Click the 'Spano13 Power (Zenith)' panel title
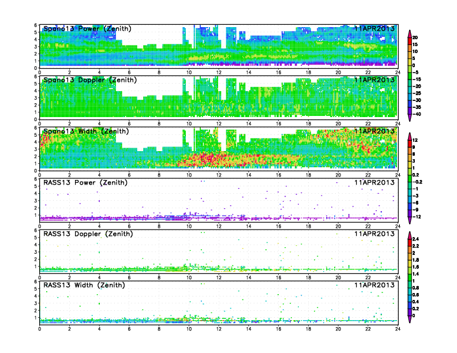This screenshot has height=353, width=457. pyautogui.click(x=87, y=28)
